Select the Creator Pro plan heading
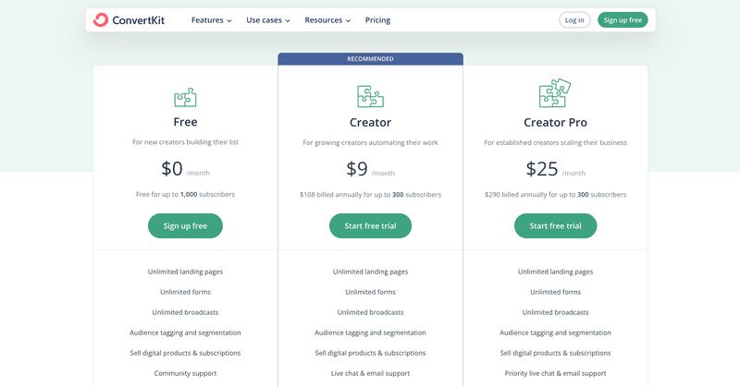 click(555, 122)
